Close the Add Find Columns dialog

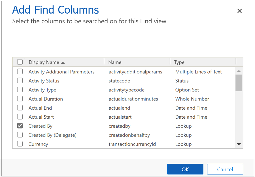(239, 11)
